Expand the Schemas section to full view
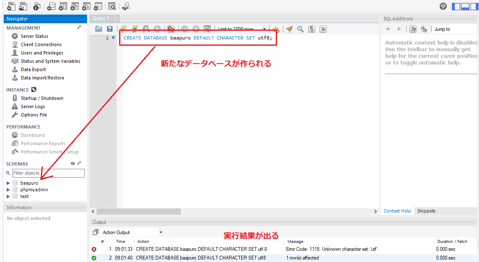This screenshot has width=479, height=262. [x=79, y=163]
